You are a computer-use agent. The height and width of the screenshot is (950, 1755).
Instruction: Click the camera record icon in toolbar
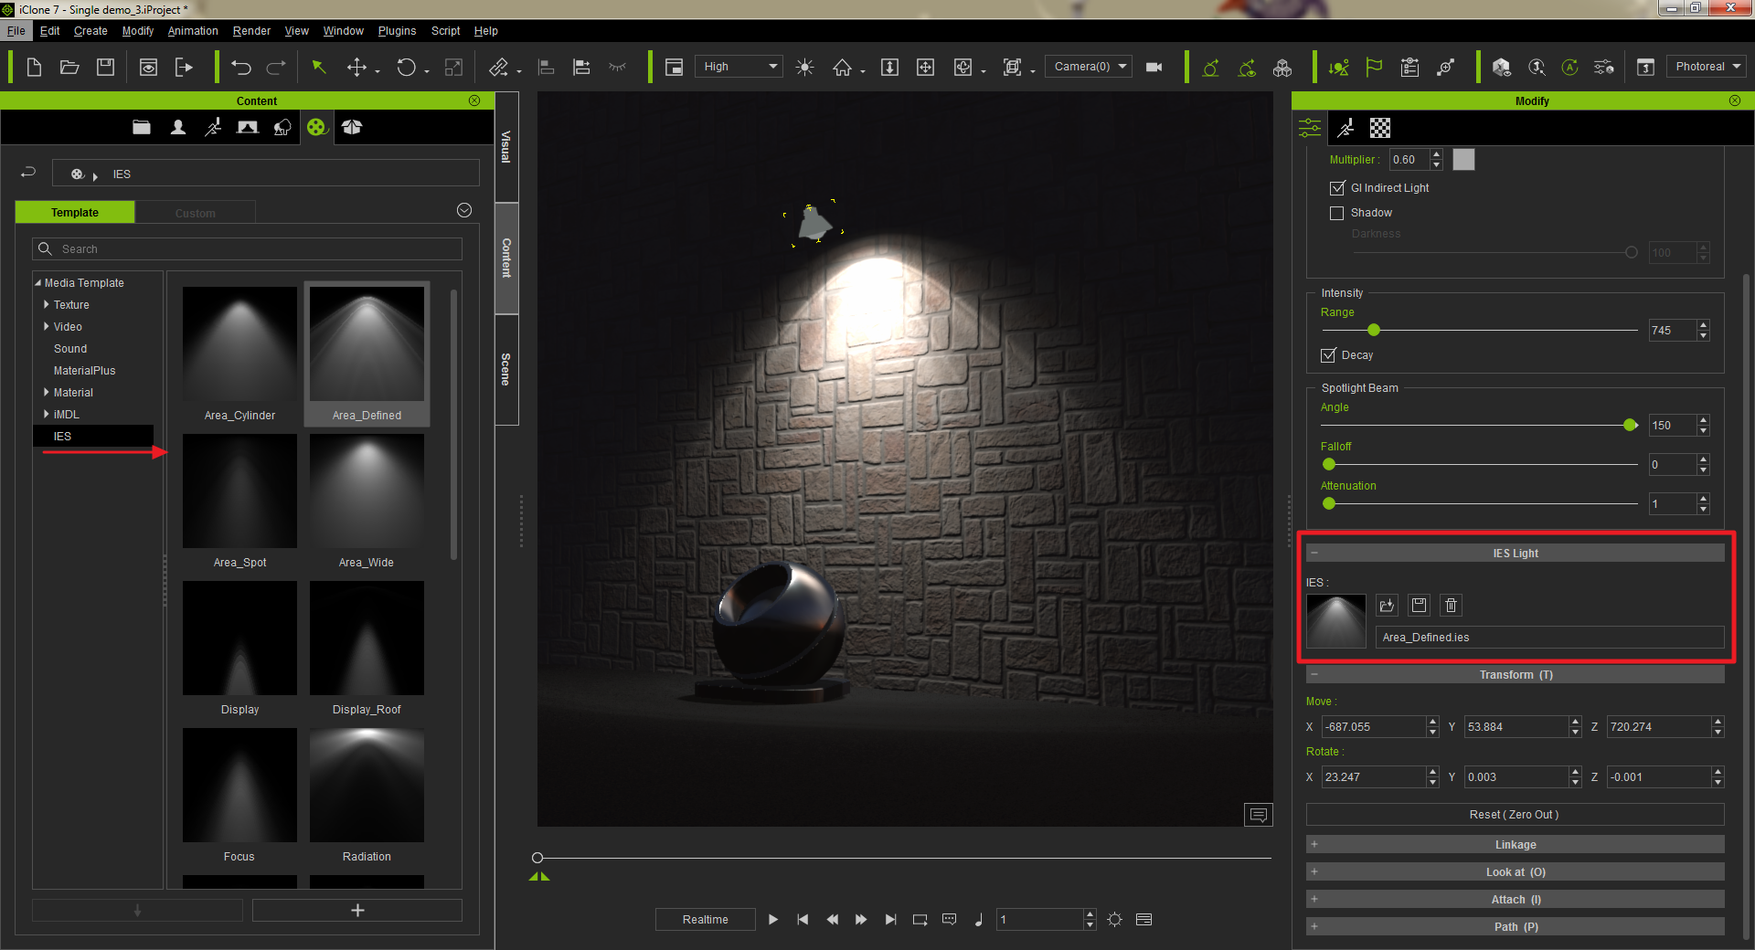pos(1154,67)
